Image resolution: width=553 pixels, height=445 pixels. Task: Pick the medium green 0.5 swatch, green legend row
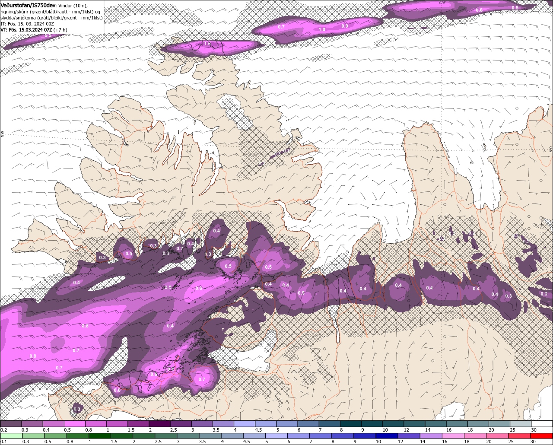56,435
